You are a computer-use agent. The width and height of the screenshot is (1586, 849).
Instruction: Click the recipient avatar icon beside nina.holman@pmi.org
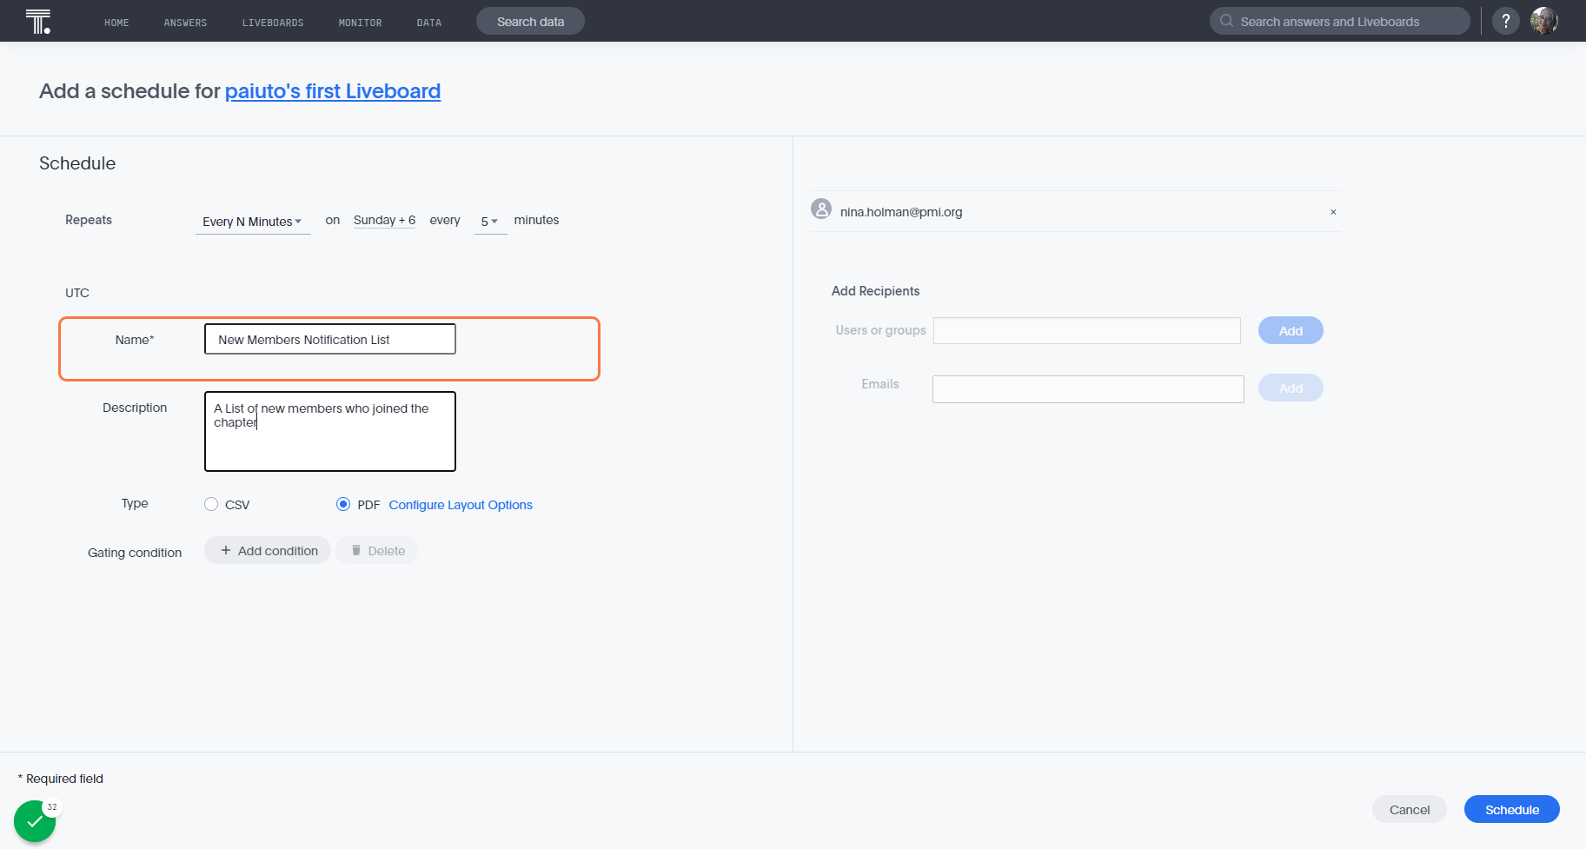pyautogui.click(x=821, y=209)
